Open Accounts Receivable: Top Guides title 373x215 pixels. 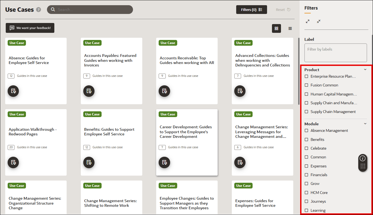[x=187, y=60]
